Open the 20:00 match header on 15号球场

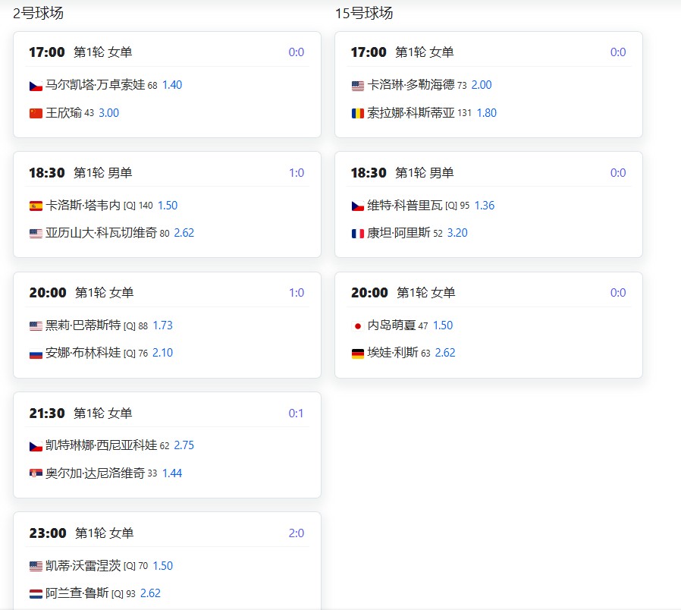[x=425, y=293]
